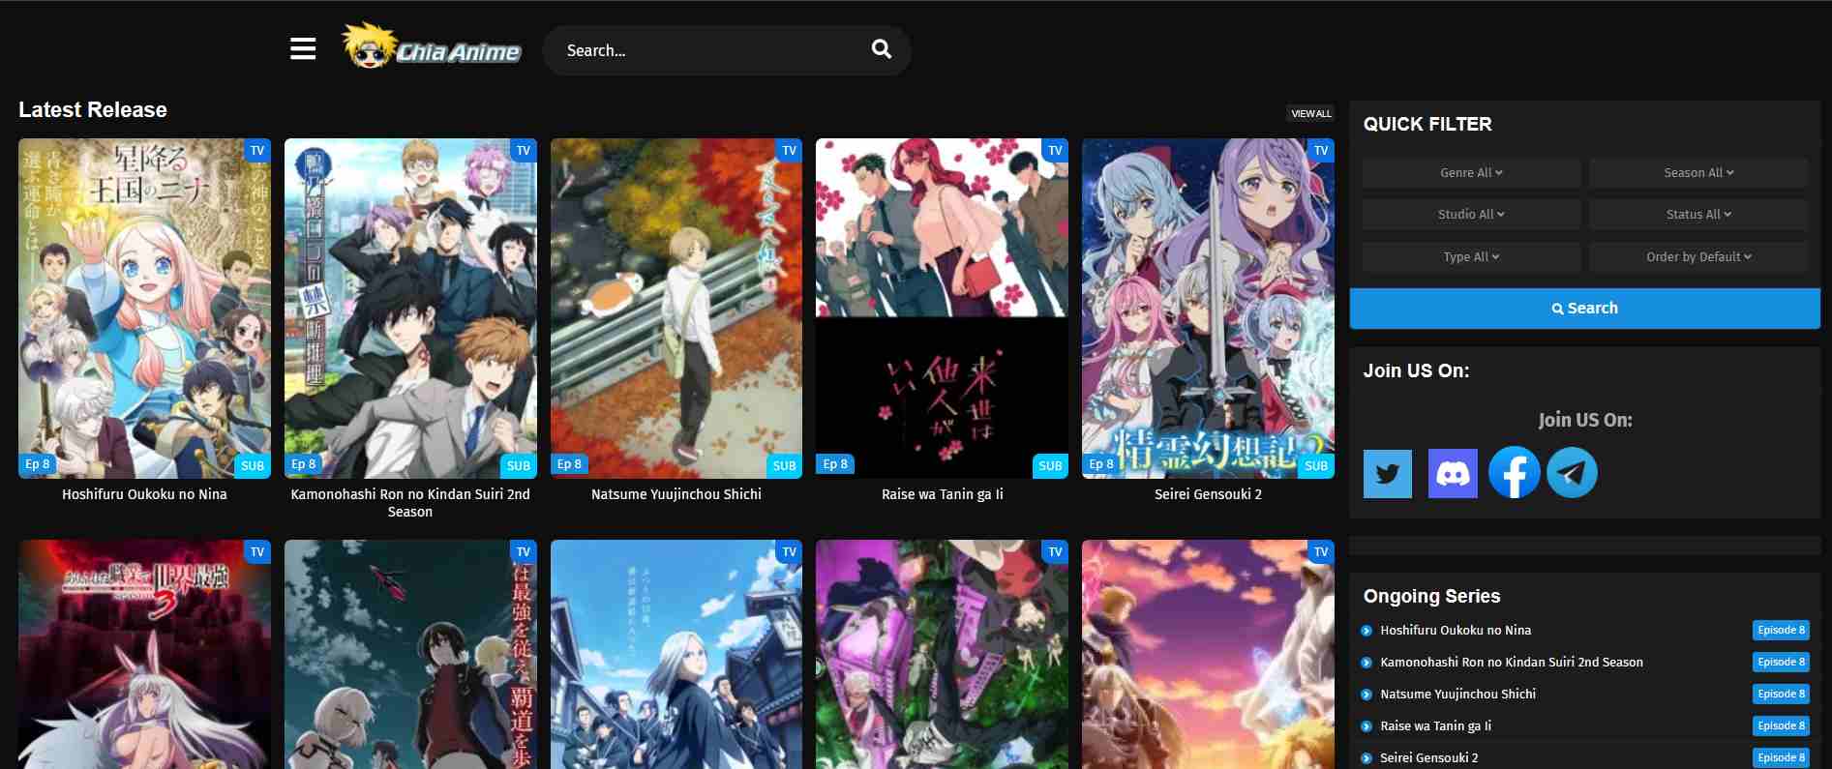Click TV badge on Hoshifuru Oukoku no Nina poster
The width and height of the screenshot is (1832, 769).
pyautogui.click(x=257, y=151)
